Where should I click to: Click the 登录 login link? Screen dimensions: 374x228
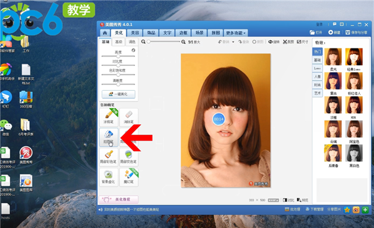[319, 24]
